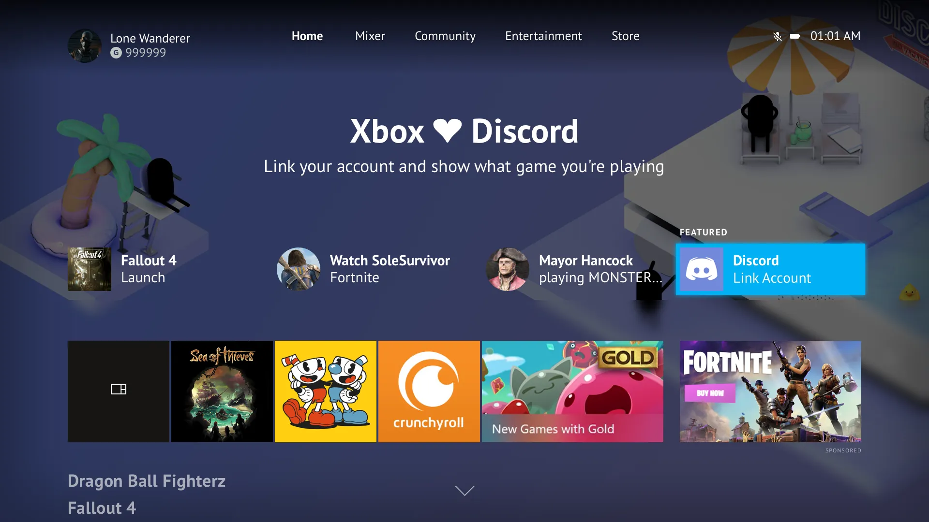Viewport: 929px width, 522px height.
Task: Expand the Community menu section
Action: (x=445, y=36)
